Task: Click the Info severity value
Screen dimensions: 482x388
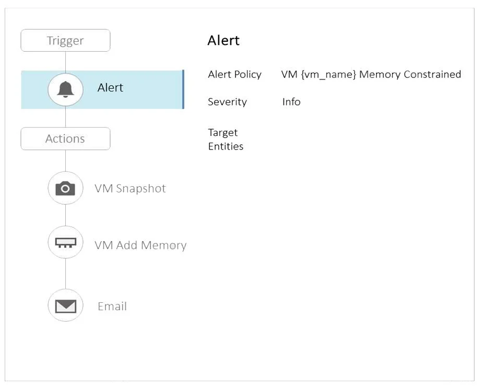Action: [x=291, y=102]
